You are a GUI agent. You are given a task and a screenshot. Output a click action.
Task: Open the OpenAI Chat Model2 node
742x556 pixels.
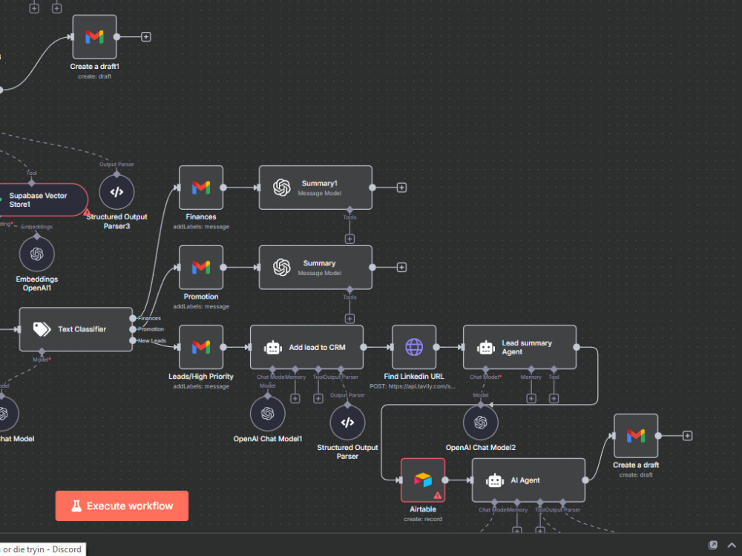point(481,423)
